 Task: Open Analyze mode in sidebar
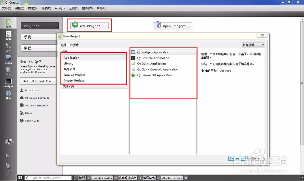(8, 83)
